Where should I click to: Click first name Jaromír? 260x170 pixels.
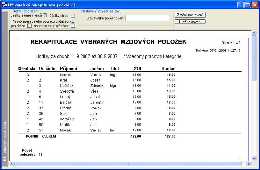pos(97,102)
